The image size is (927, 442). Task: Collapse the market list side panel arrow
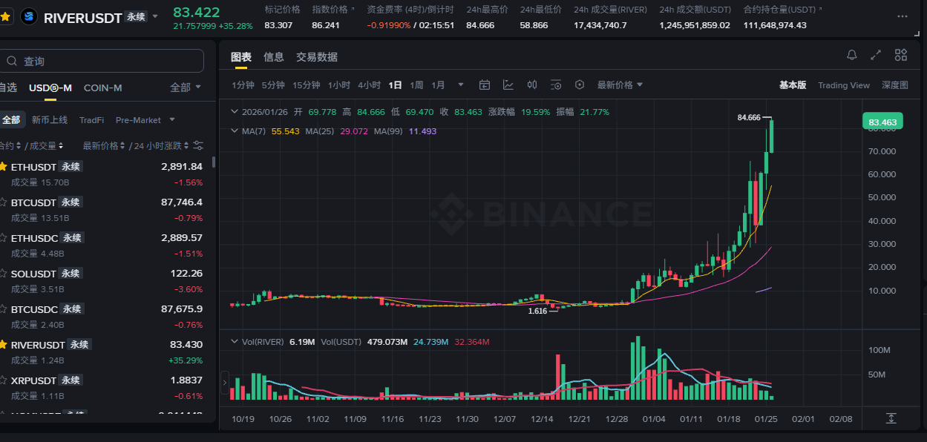click(x=226, y=383)
